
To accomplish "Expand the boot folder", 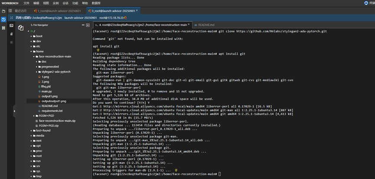I will pyautogui.click(x=31, y=36).
